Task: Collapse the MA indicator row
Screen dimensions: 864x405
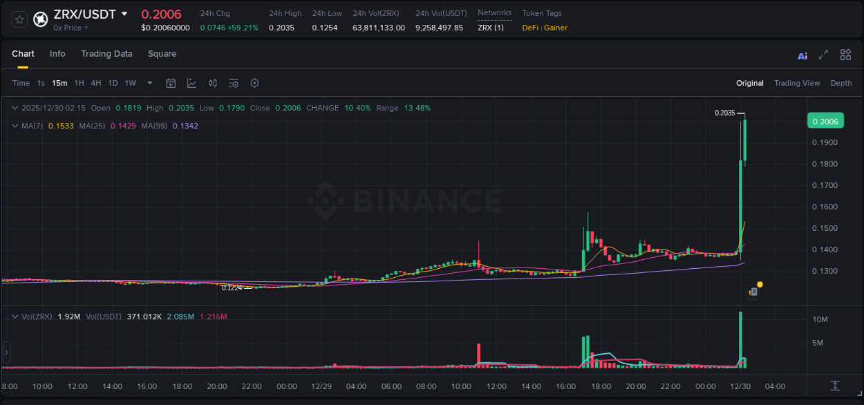Action: point(15,126)
